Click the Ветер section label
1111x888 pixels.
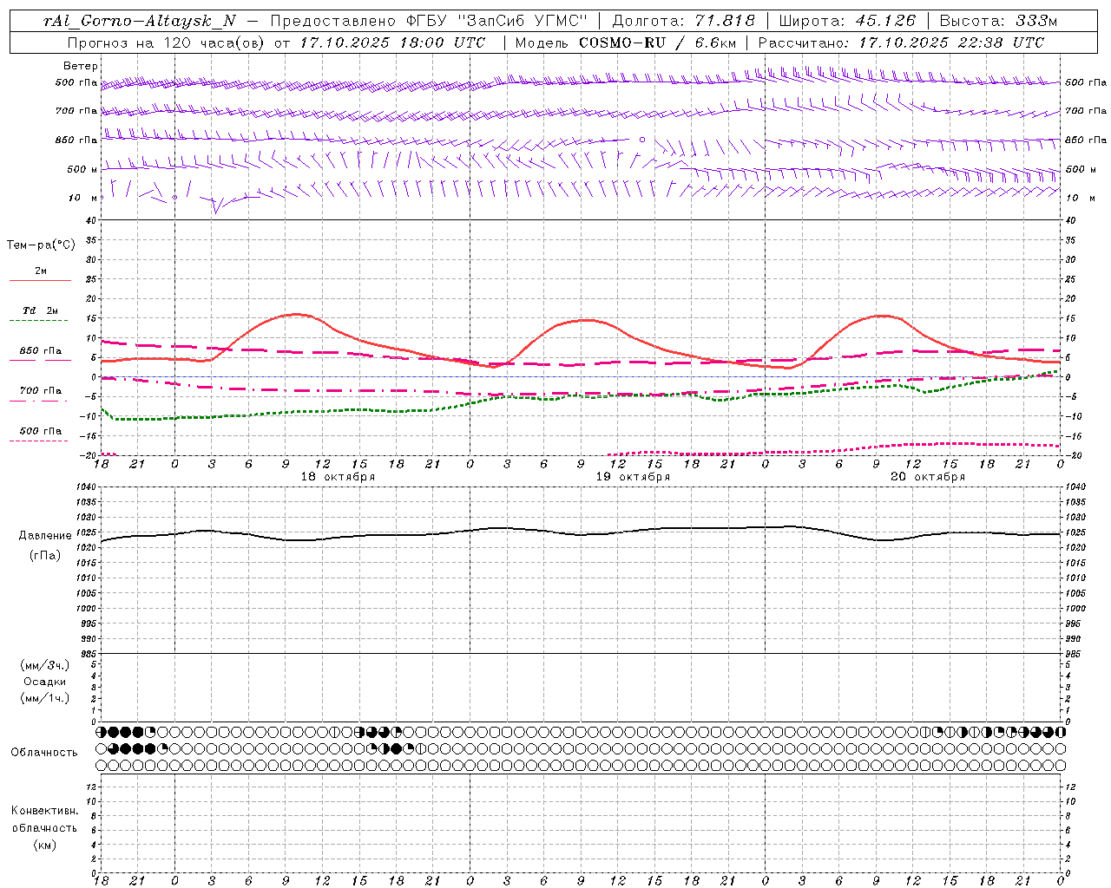(81, 66)
